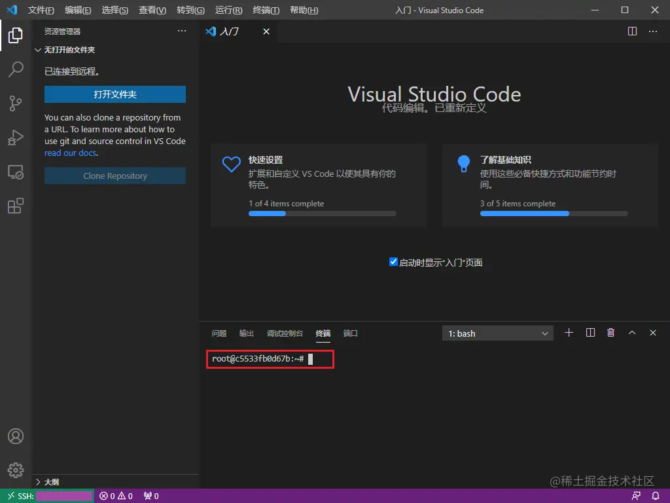Click the SSH remote indicator in status bar
Viewport: 670px width, 503px height.
click(47, 496)
